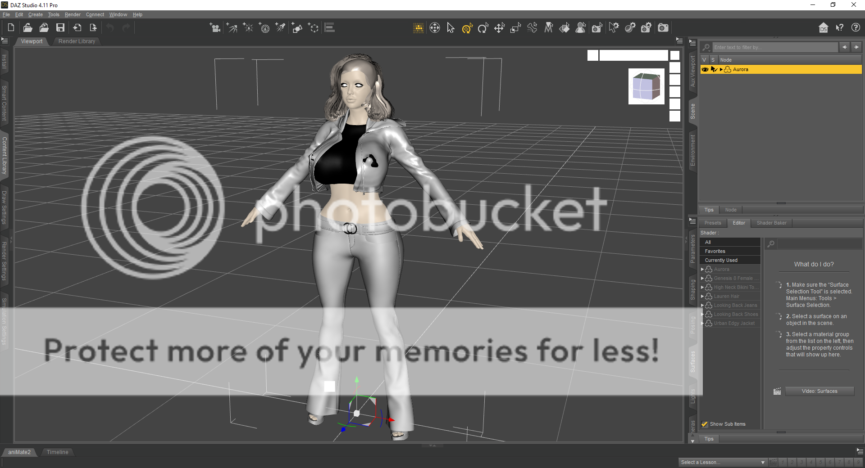Toggle the Show Sub Items checkbox
Image resolution: width=865 pixels, height=468 pixels.
705,424
